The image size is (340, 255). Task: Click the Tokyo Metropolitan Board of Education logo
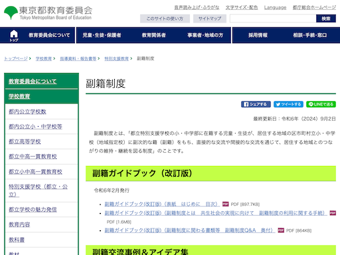(x=48, y=13)
